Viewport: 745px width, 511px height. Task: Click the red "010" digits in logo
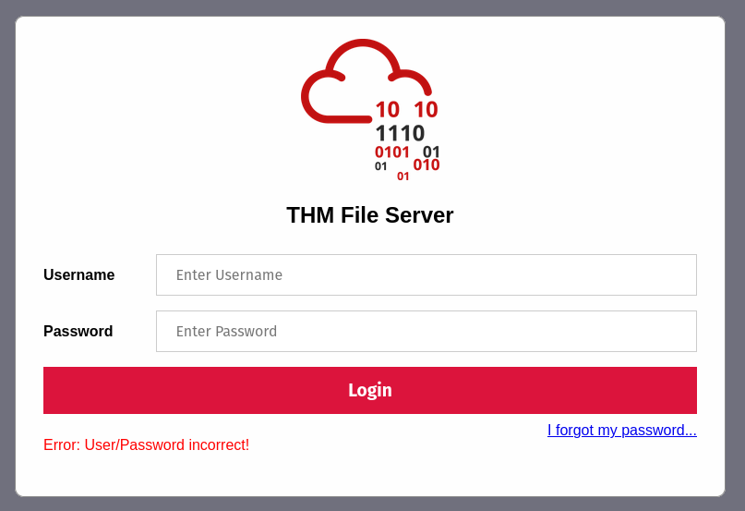coord(427,165)
